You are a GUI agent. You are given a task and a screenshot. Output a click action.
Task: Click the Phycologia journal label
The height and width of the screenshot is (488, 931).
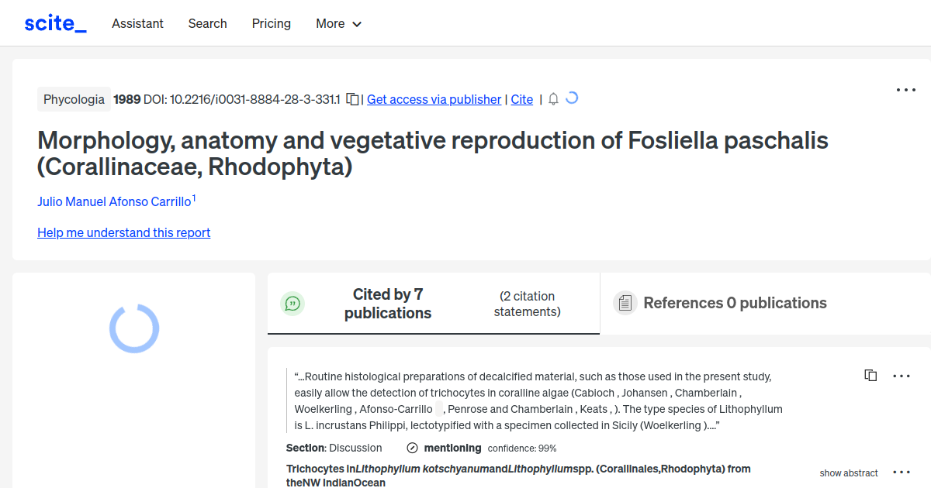(x=74, y=99)
